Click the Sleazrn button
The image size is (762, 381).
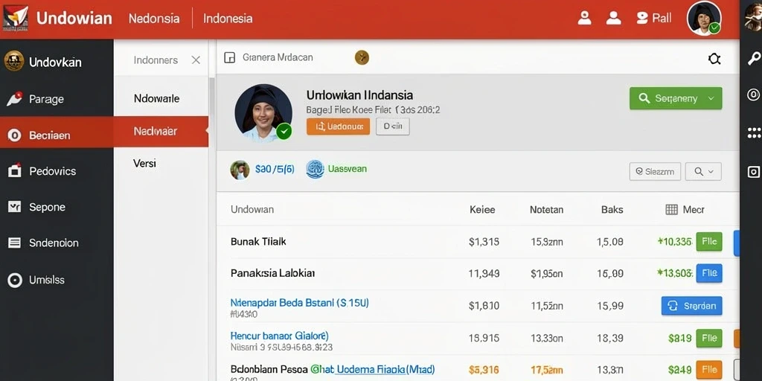(655, 172)
